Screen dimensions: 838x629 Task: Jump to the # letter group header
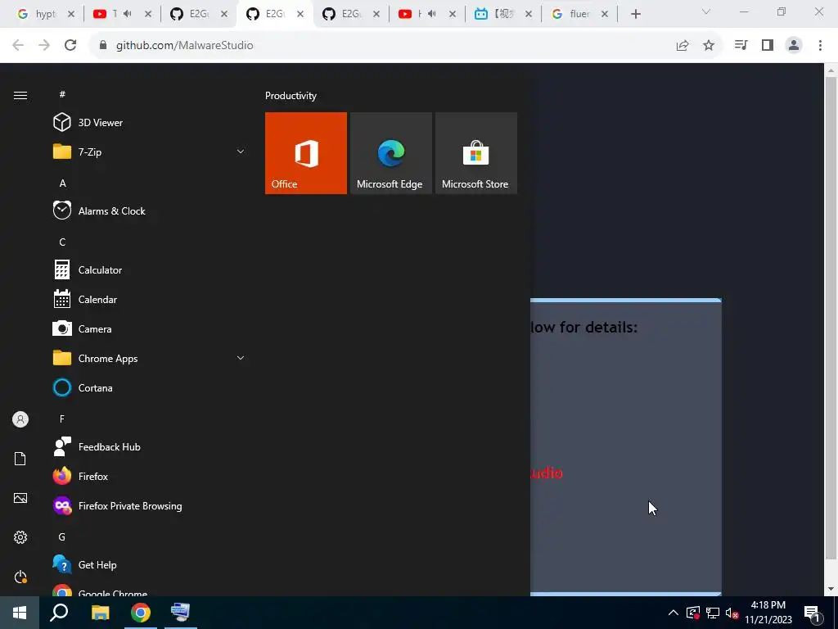pos(62,94)
